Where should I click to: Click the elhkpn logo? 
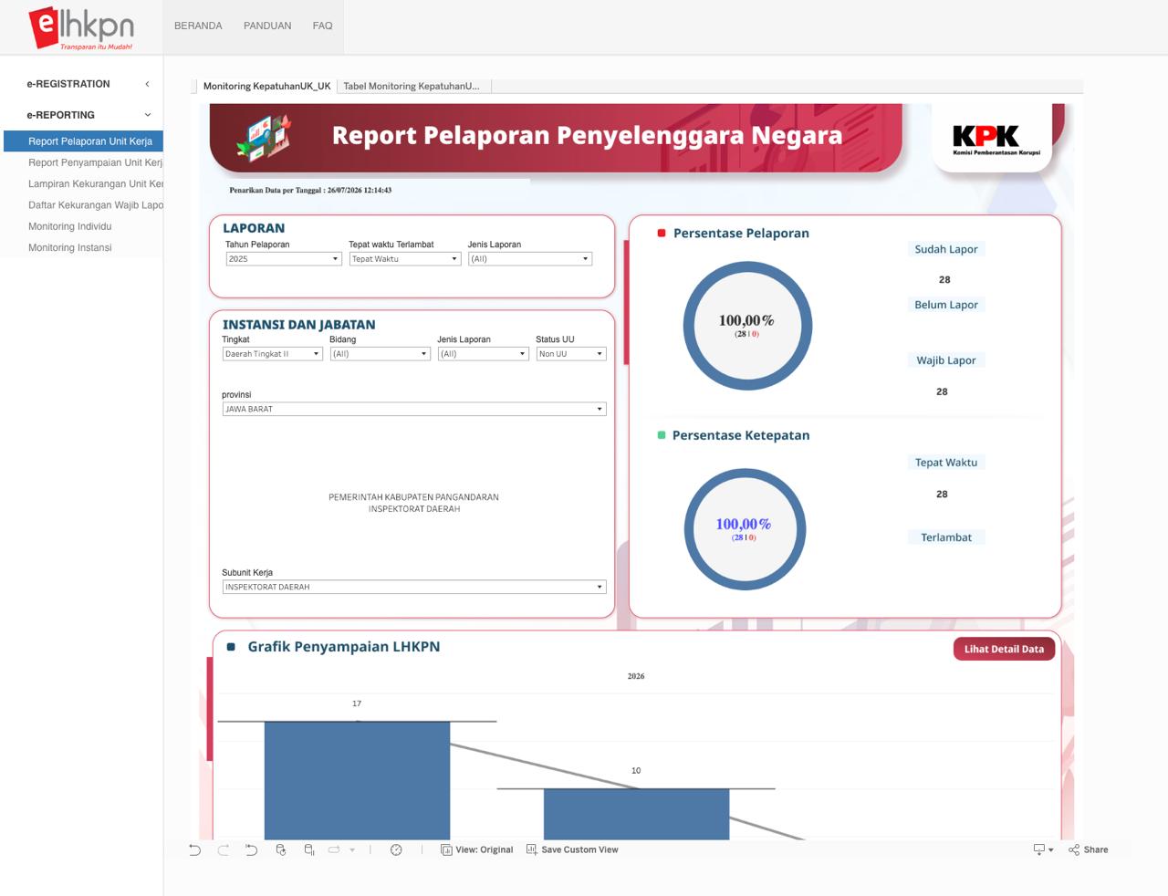coord(81,27)
